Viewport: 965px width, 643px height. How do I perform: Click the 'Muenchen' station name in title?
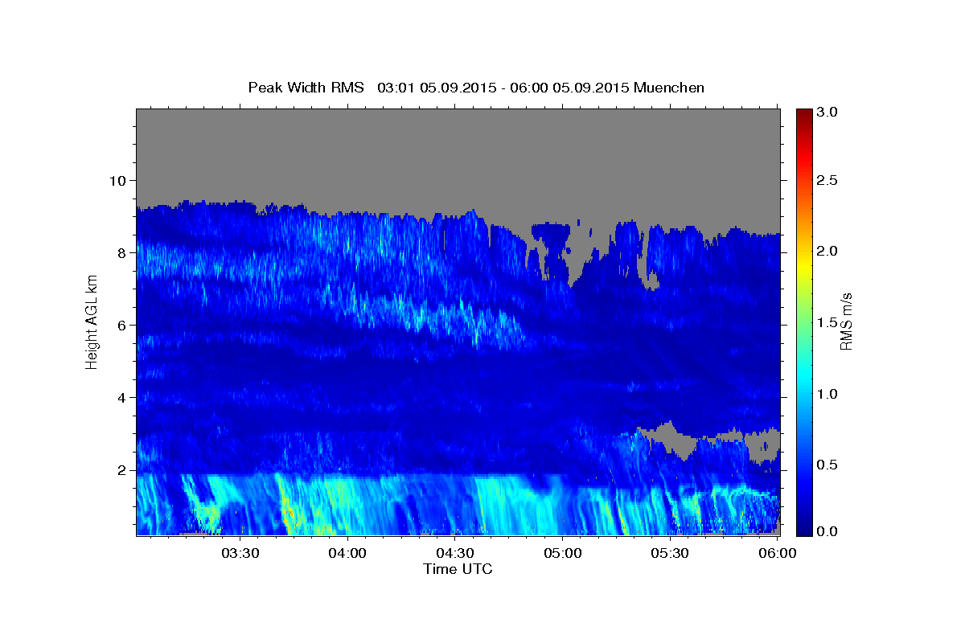coord(669,88)
